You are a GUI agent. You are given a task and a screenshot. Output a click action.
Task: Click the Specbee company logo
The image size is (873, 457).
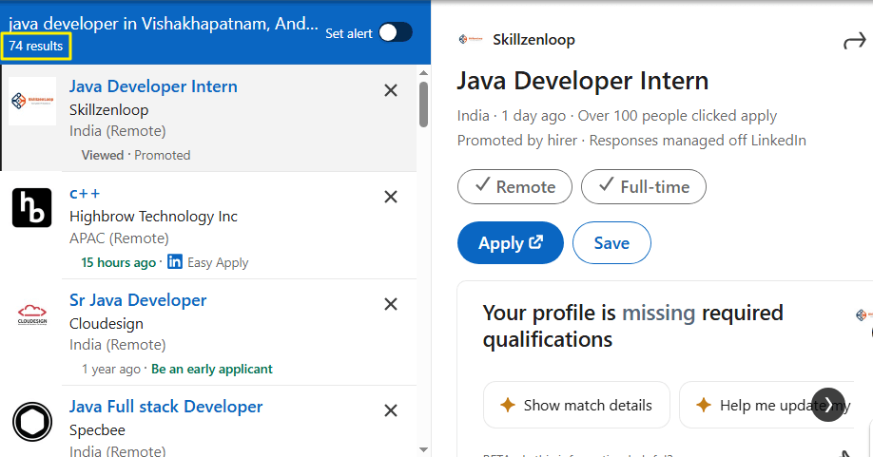tap(32, 422)
